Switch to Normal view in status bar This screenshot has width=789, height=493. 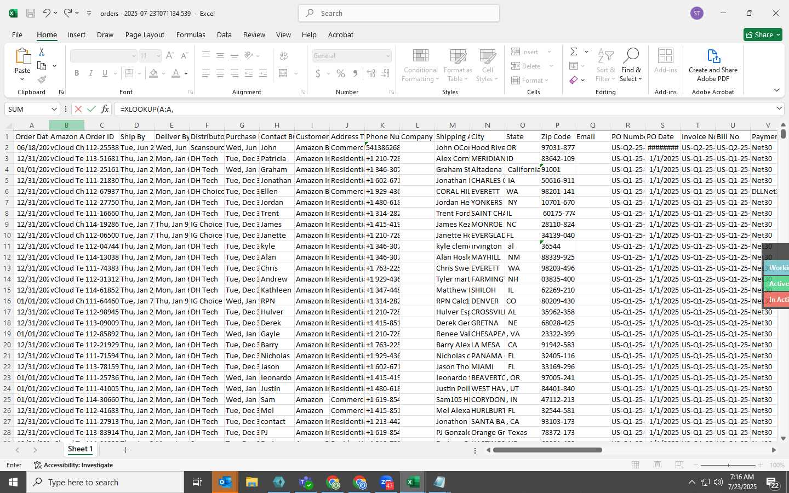[x=636, y=465]
